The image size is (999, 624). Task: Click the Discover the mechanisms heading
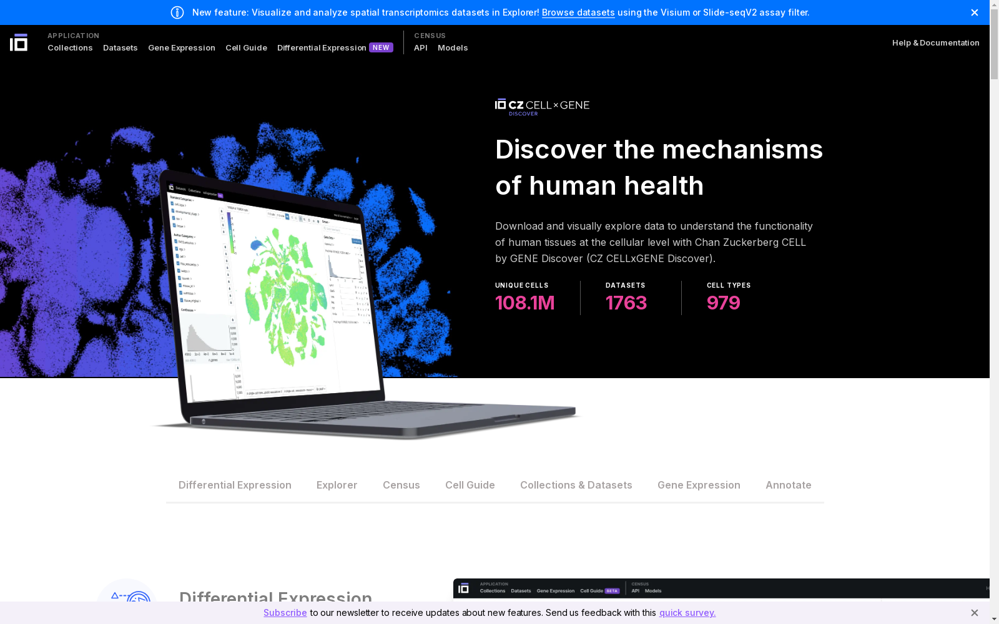pos(659,167)
